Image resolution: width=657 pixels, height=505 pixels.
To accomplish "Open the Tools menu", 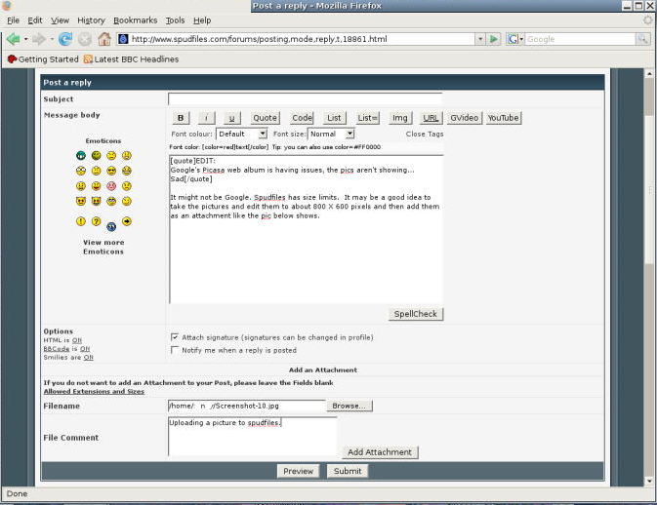I will 175,19.
